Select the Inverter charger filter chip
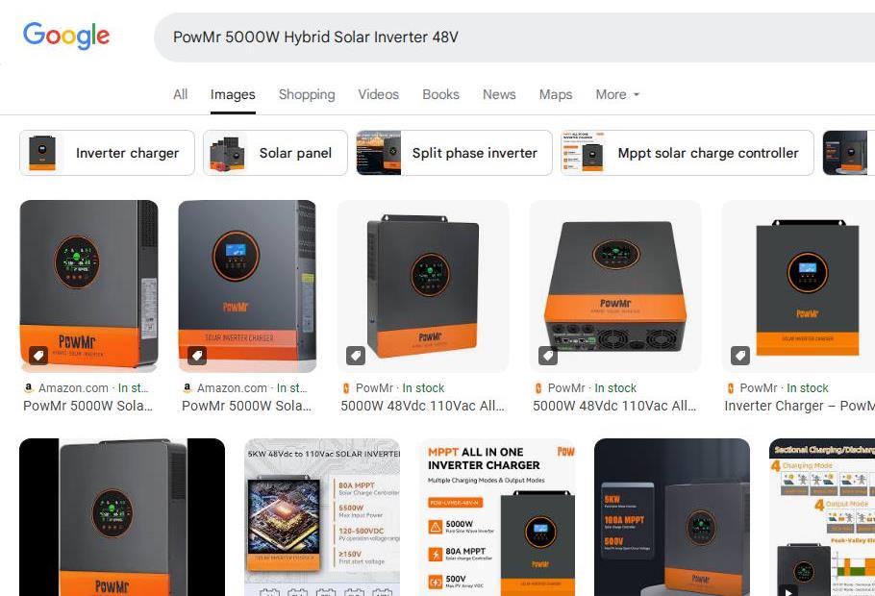The image size is (875, 596). click(x=107, y=153)
